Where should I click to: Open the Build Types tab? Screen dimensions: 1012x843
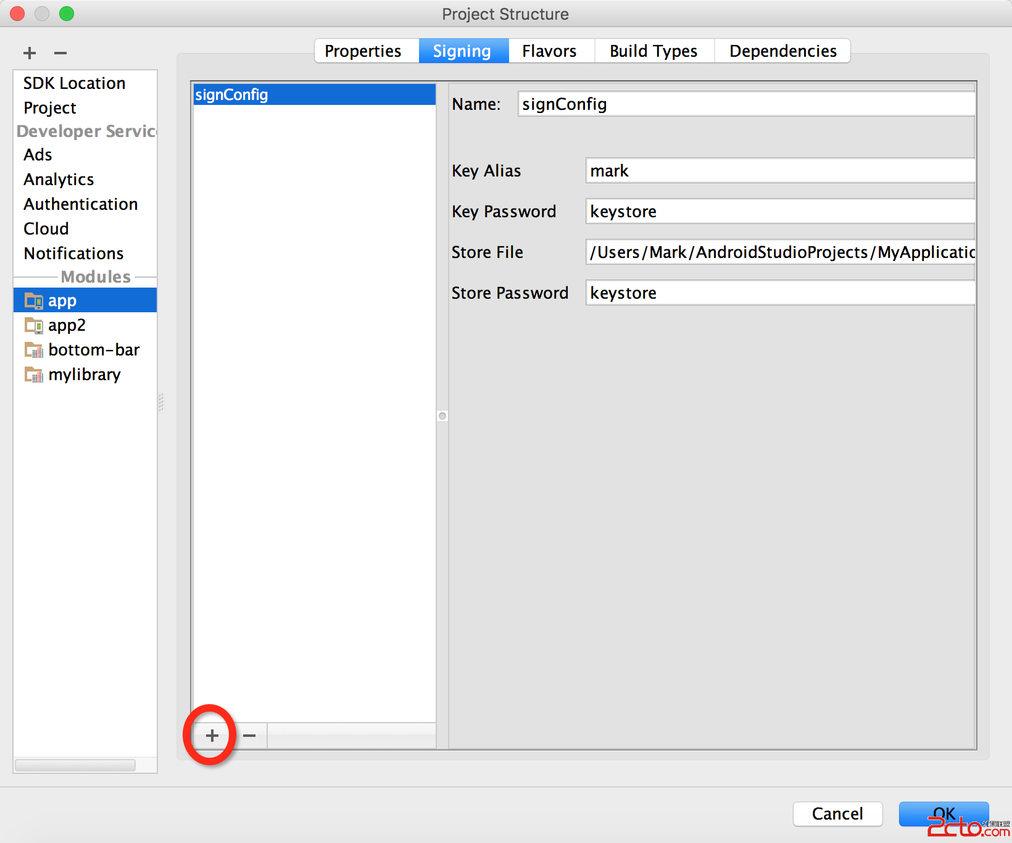654,51
